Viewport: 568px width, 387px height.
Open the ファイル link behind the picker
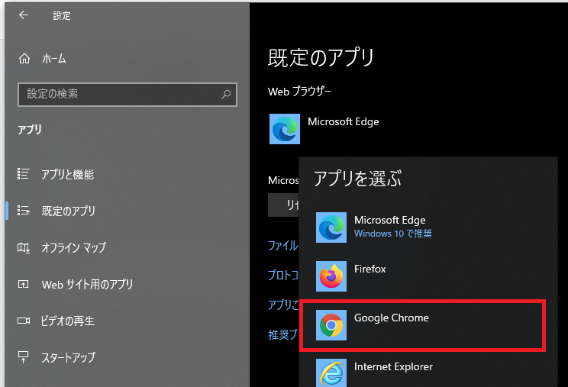pyautogui.click(x=283, y=246)
